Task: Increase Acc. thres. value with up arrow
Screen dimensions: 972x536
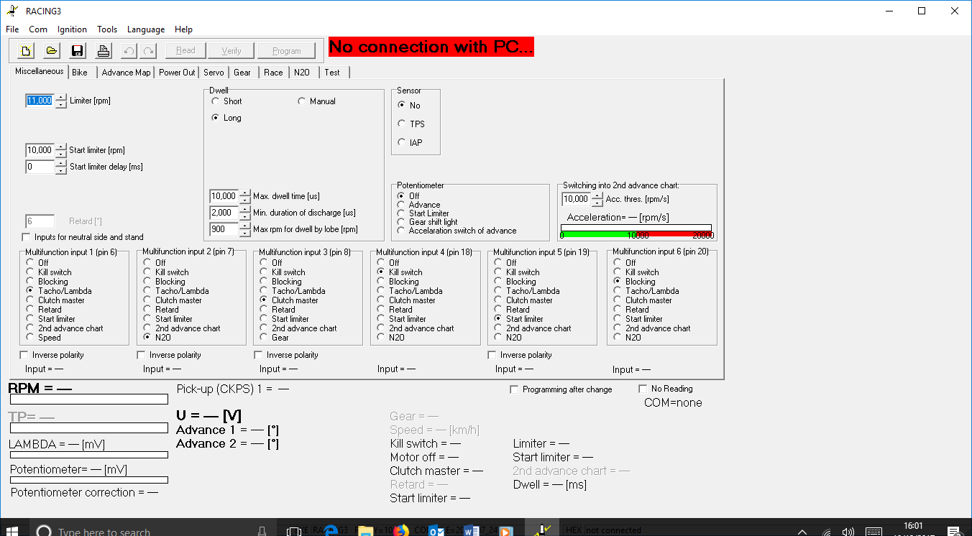Action: [597, 195]
